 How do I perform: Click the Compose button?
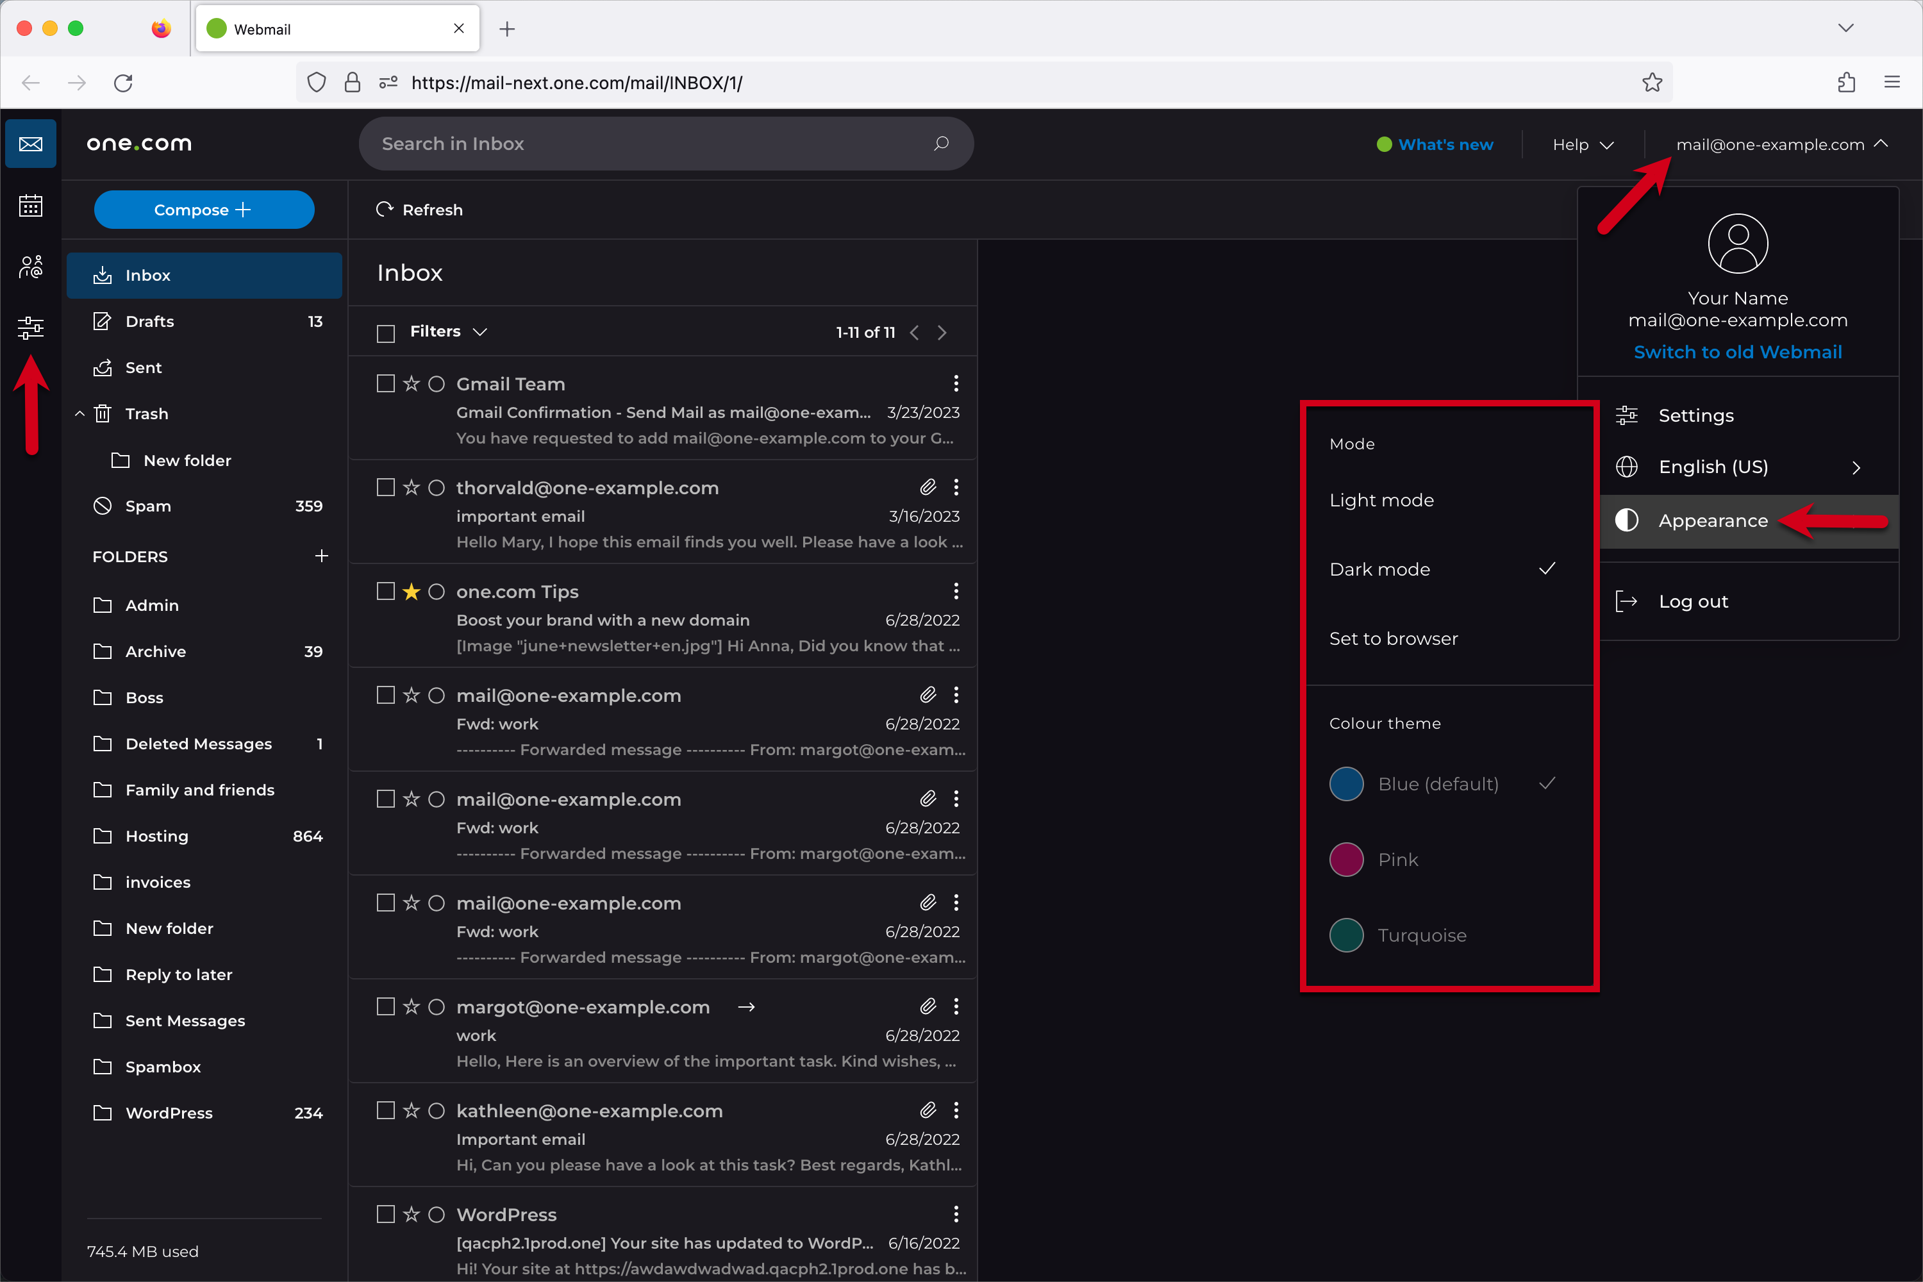pos(204,210)
